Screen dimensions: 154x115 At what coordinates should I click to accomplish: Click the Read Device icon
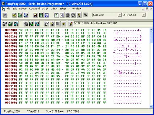pos(5,24)
